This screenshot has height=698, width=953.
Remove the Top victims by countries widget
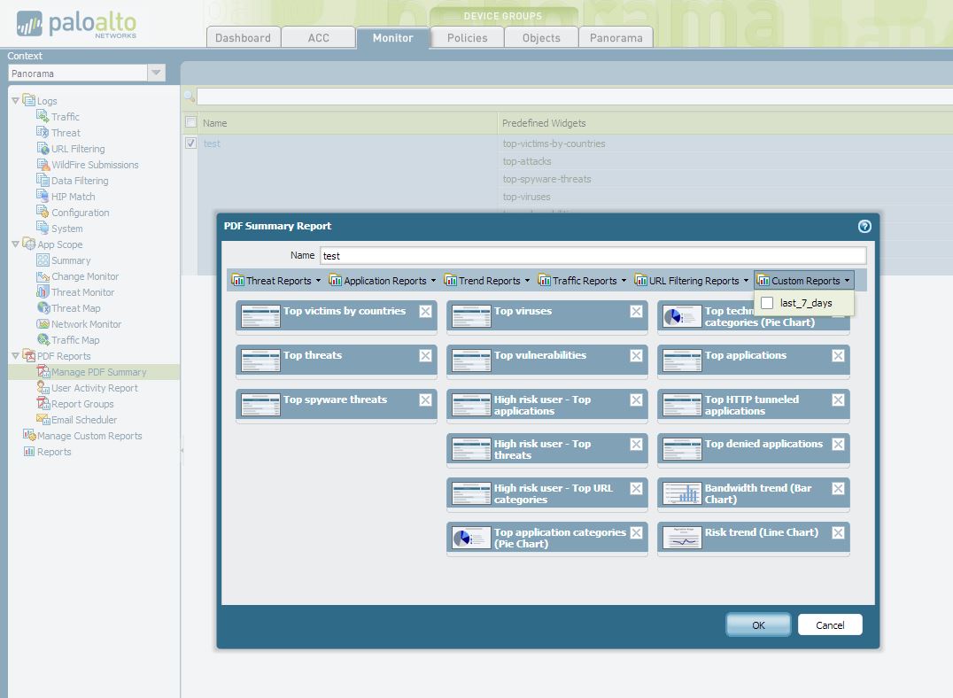(425, 312)
